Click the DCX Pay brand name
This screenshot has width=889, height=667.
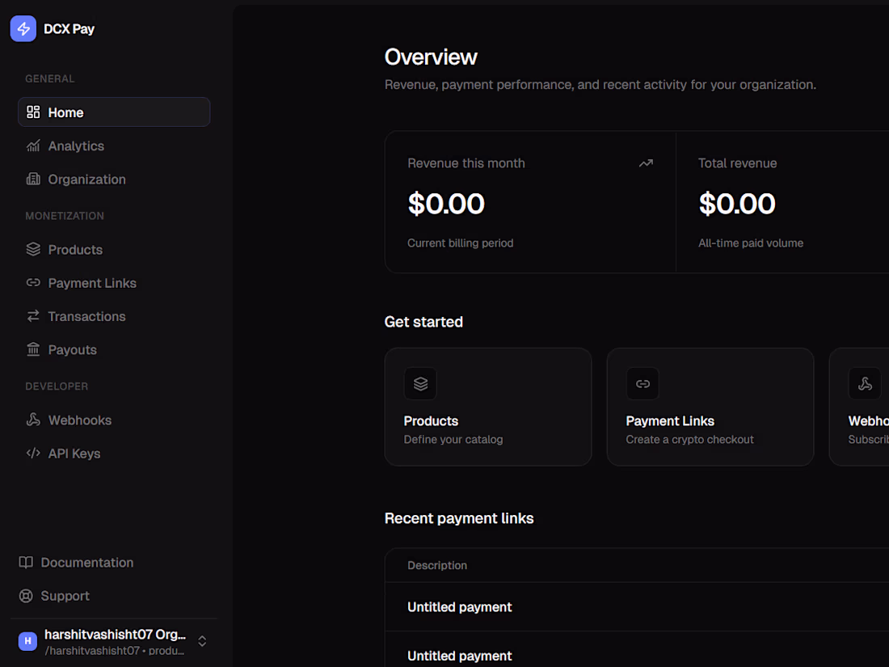pos(70,29)
